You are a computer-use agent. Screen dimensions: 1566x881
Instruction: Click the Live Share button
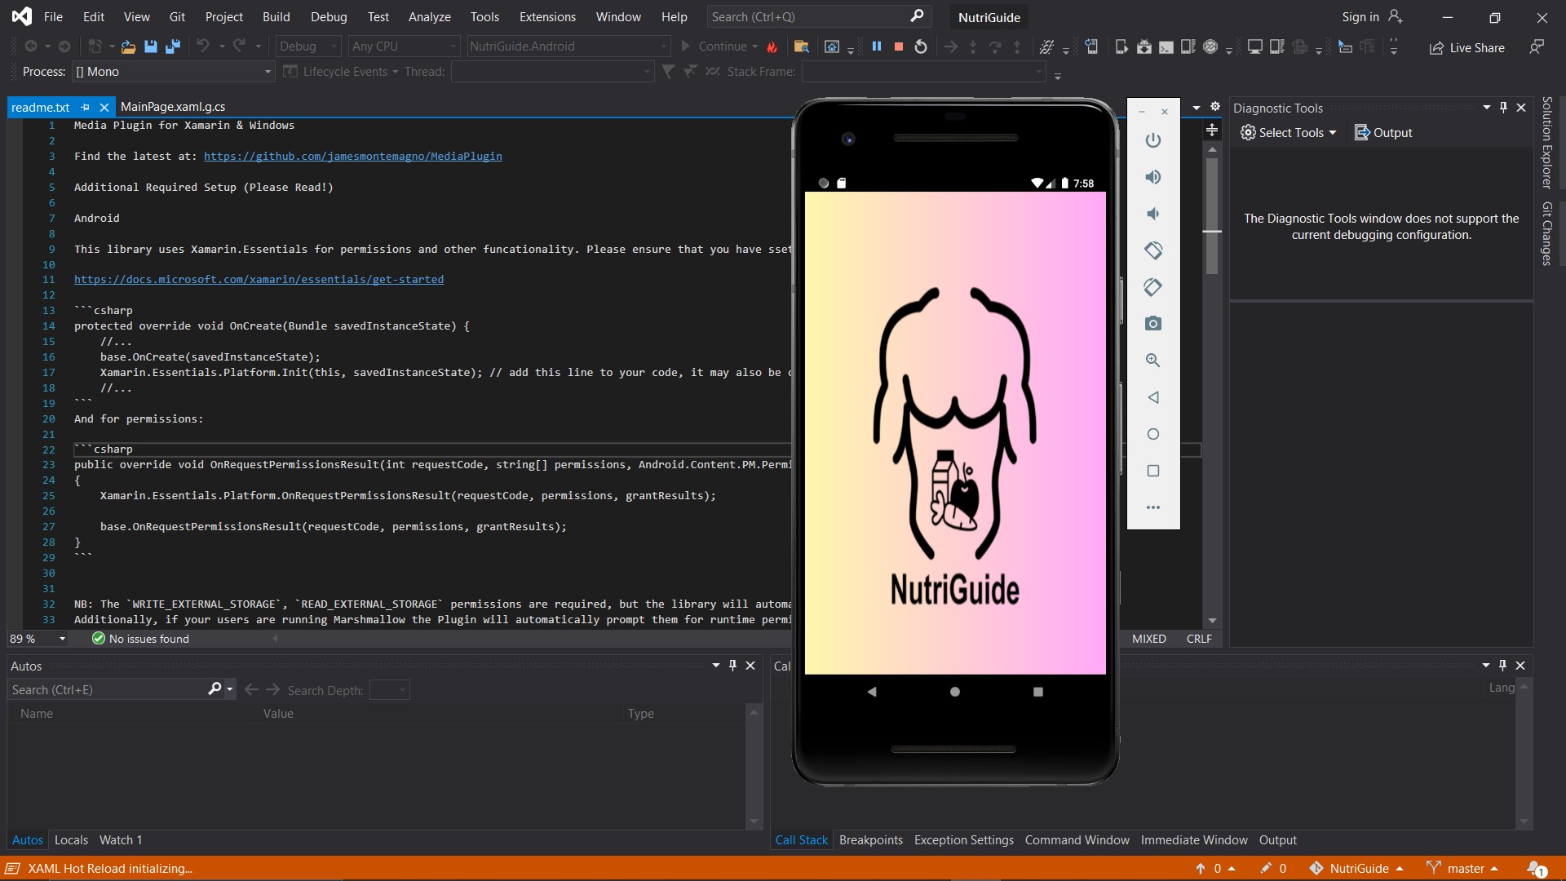point(1467,48)
